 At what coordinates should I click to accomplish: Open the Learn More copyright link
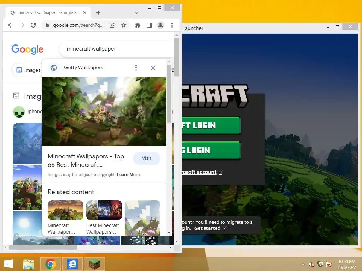point(128,175)
